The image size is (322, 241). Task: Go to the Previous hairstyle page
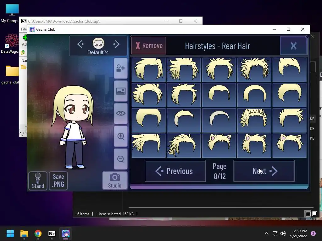[175, 171]
